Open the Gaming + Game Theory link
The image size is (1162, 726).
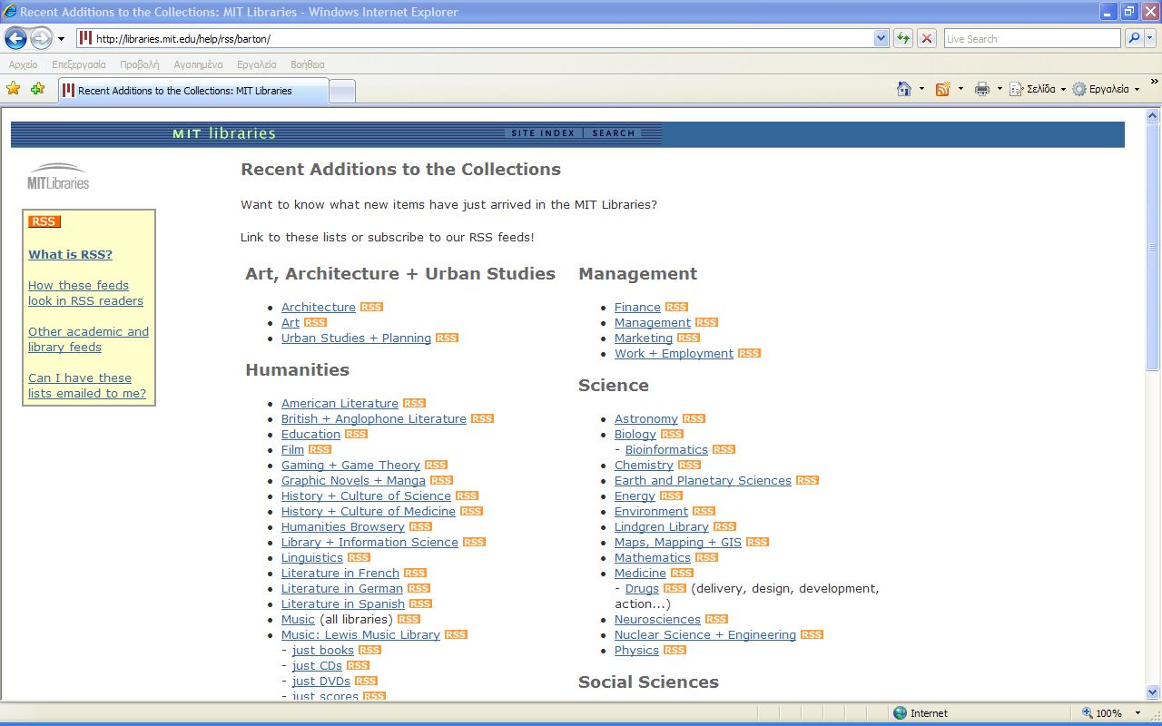click(350, 466)
